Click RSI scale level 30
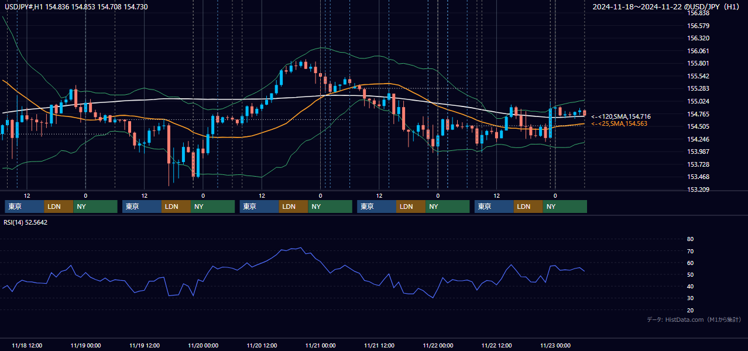The image size is (748, 351). click(690, 298)
